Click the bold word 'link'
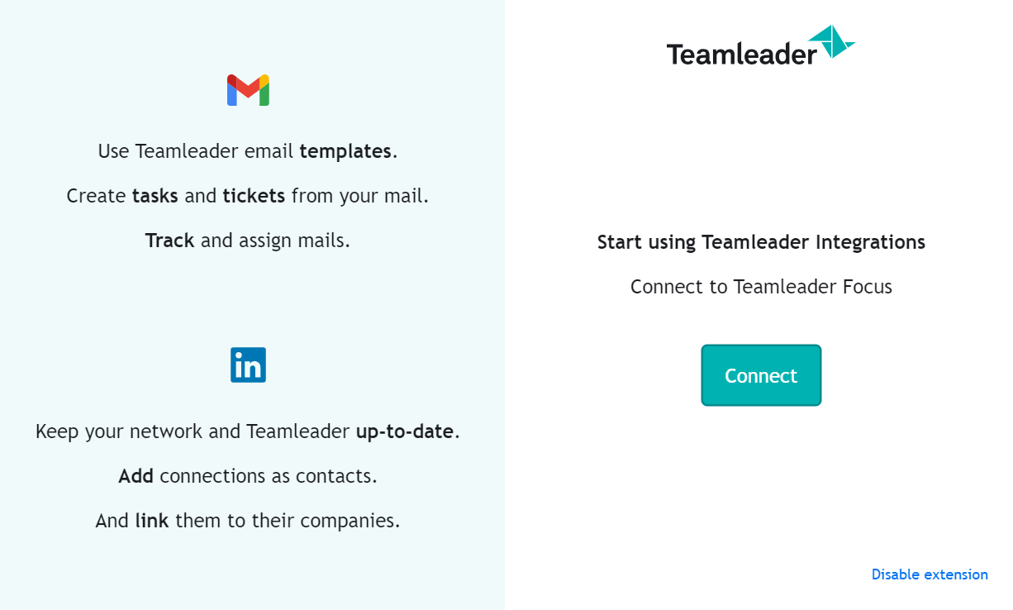Viewport: 1013px width, 610px height. [152, 521]
